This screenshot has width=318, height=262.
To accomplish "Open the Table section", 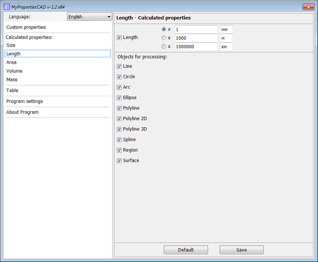I will pyautogui.click(x=12, y=90).
